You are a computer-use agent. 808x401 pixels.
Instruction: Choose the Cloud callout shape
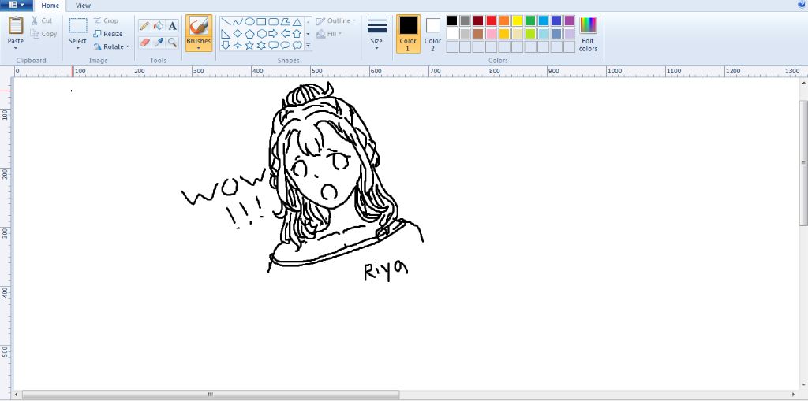click(x=297, y=45)
